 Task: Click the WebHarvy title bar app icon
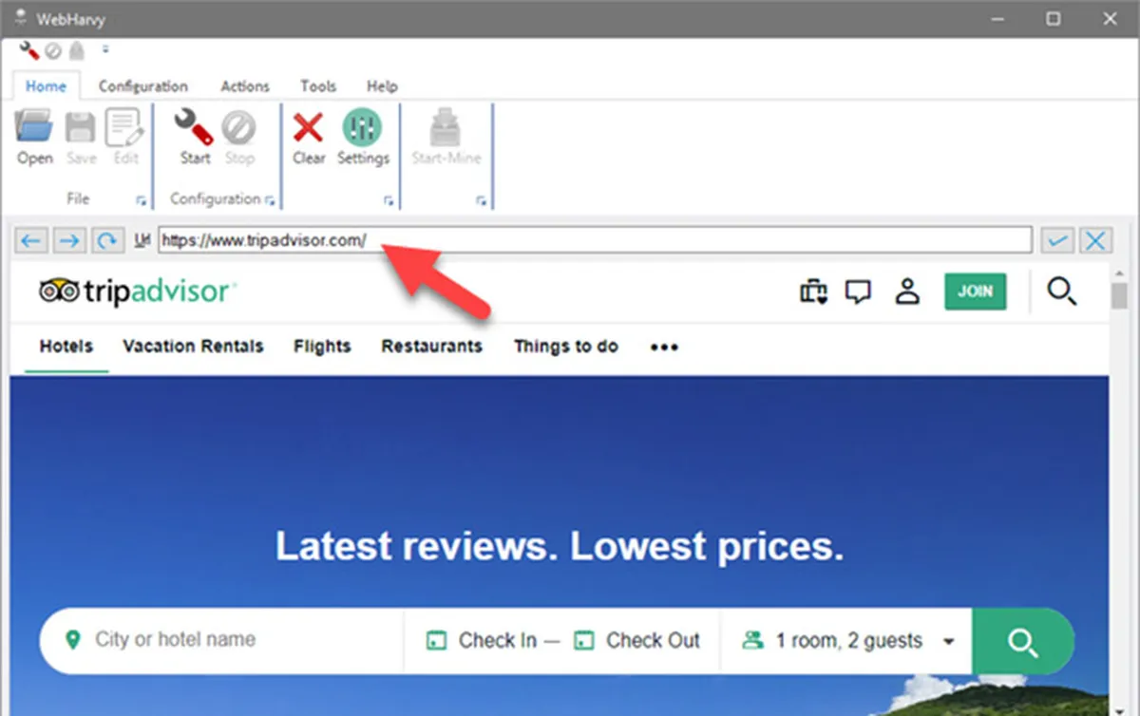pyautogui.click(x=20, y=18)
